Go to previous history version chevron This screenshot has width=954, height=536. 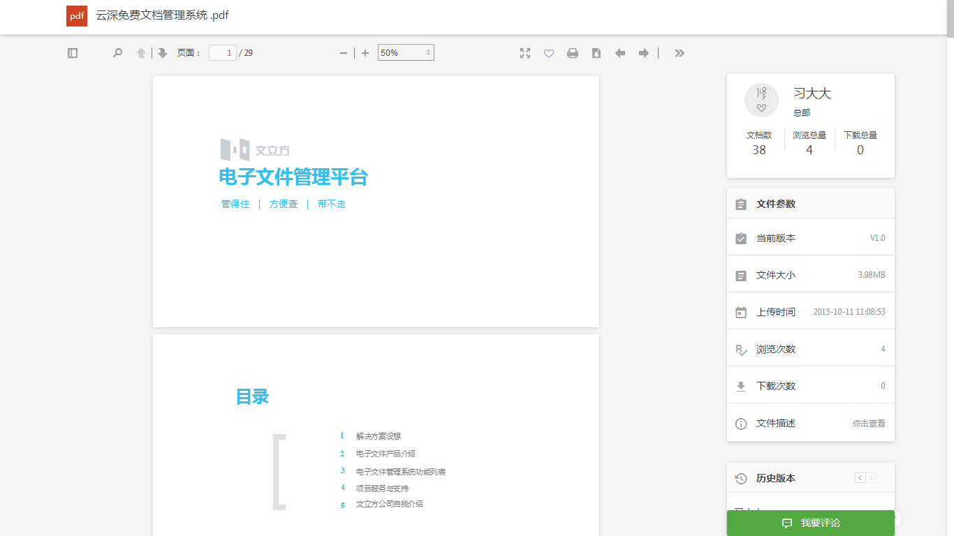click(860, 478)
